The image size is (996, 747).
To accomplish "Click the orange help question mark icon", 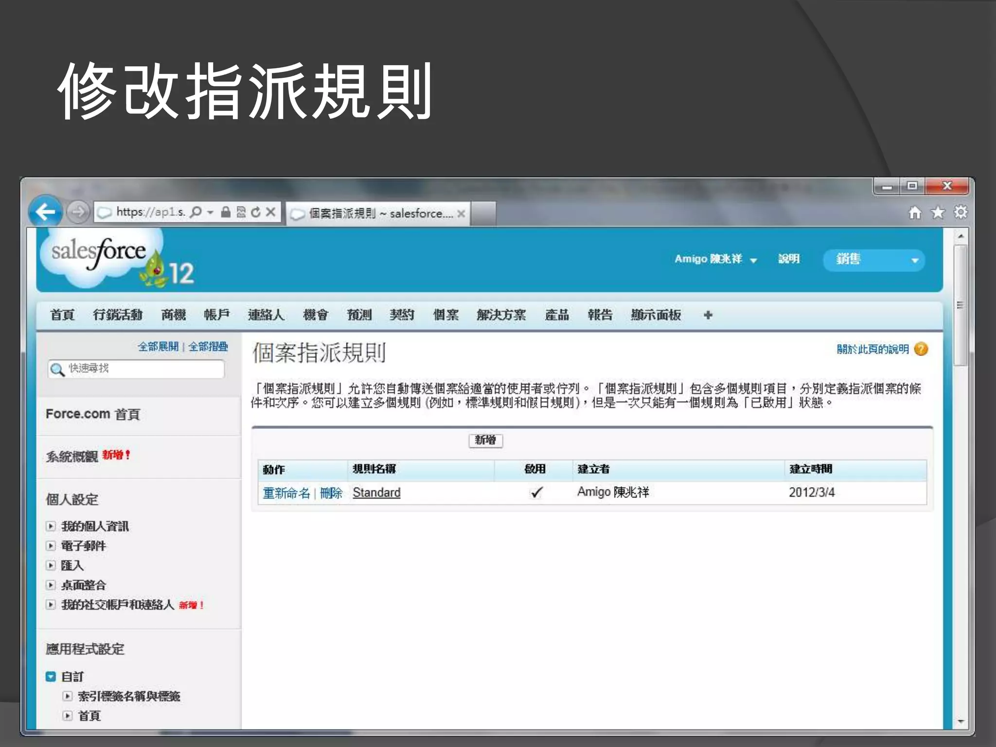I will [x=921, y=349].
